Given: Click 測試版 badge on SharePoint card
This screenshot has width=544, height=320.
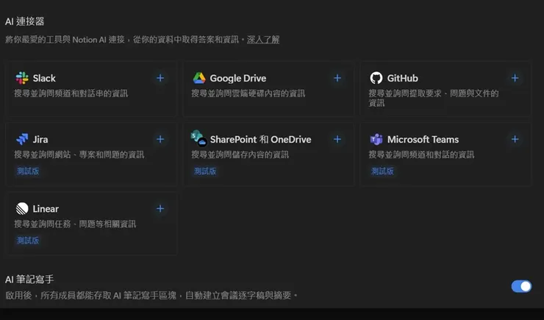Looking at the screenshot, I should pyautogui.click(x=205, y=171).
